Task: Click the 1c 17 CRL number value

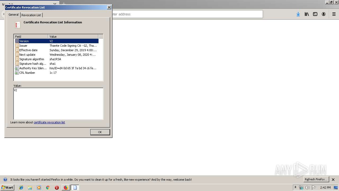Action: (53, 73)
